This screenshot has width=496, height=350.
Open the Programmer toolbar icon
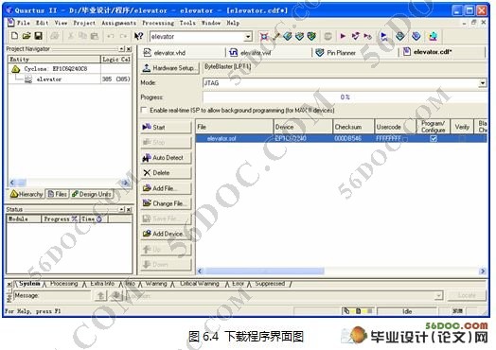[x=416, y=36]
